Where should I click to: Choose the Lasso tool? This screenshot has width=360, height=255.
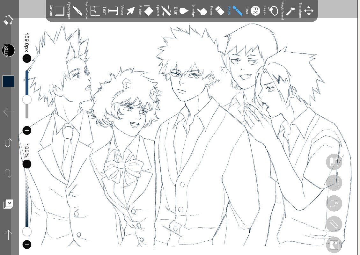pos(270,11)
